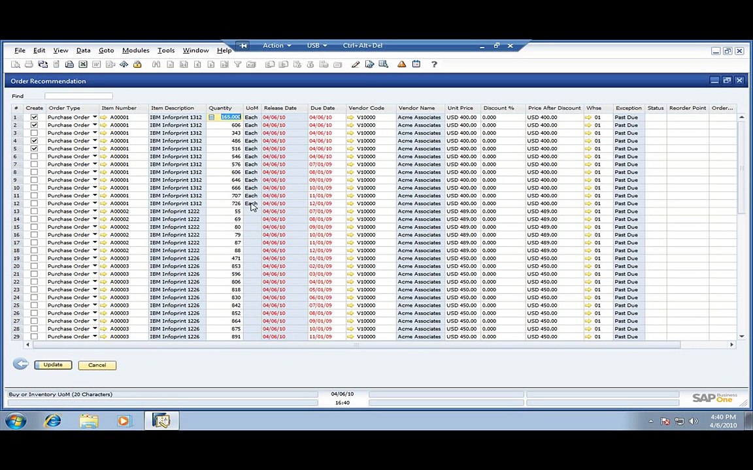The width and height of the screenshot is (753, 470).
Task: Open the Query Manager toolbar icon
Action: (x=383, y=64)
